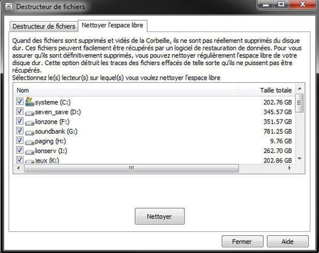Viewport: 319px width, 253px height.
Task: Click the lionzone (F:) drive icon
Action: click(x=29, y=123)
